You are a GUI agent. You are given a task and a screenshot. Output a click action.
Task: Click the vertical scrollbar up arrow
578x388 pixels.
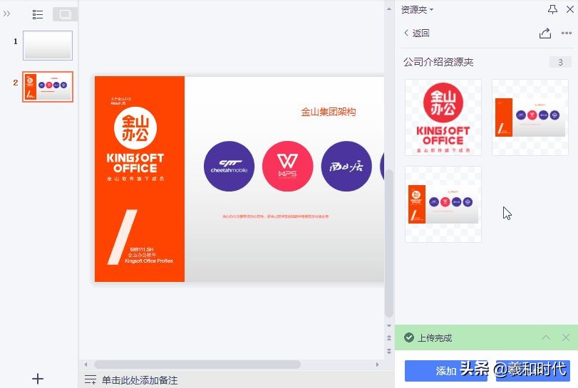[389, 9]
